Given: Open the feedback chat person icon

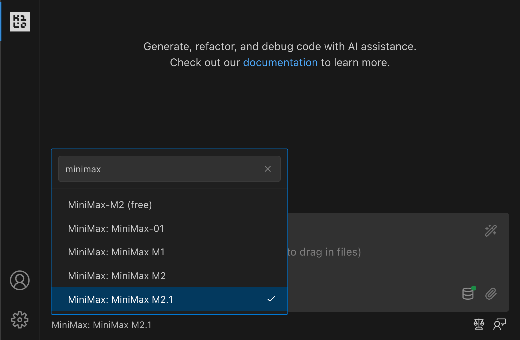Looking at the screenshot, I should [x=499, y=324].
